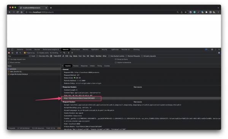Clear the network log
This screenshot has width=228, height=139.
[13, 53]
